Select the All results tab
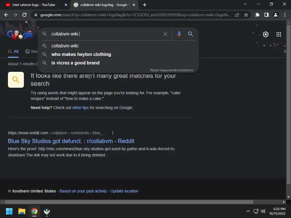Screen dimensions: 291x218 point(13,52)
